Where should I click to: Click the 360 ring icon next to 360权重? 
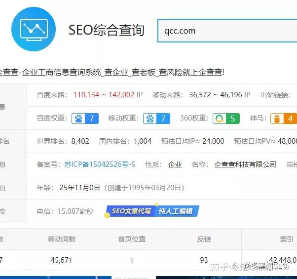[220, 119]
